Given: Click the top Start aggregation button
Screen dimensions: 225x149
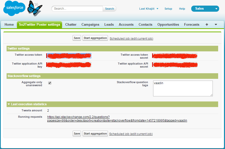Looking at the screenshot, I should coord(95,38).
